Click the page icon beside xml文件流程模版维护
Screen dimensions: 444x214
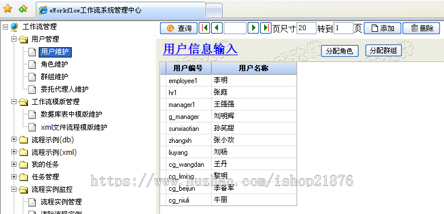point(32,127)
